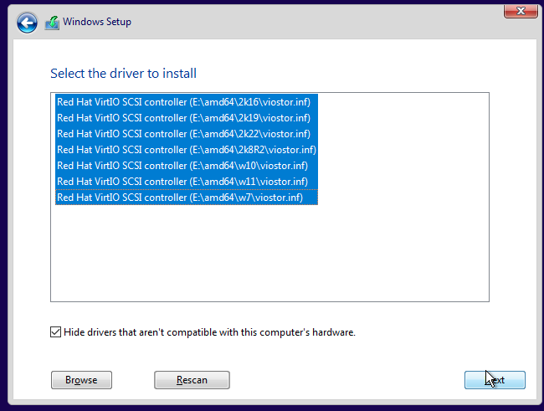Click the 'Windows Setup' title text

point(97,22)
